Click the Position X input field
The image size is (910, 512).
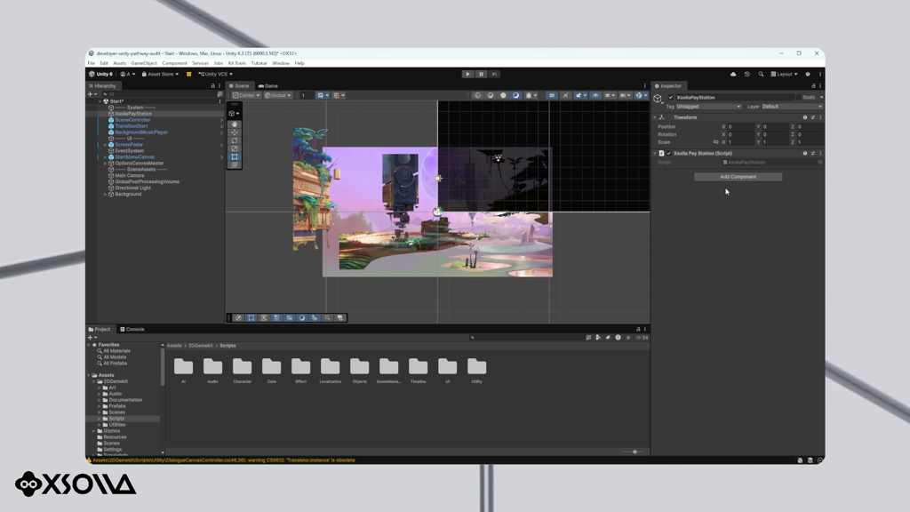740,126
